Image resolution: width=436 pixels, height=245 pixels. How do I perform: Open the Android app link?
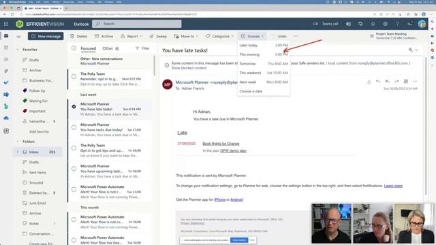click(x=236, y=199)
